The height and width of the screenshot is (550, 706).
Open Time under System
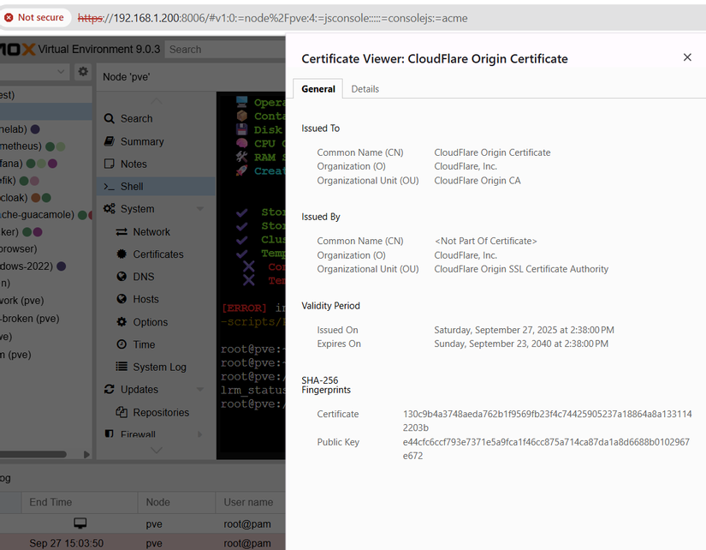(x=144, y=345)
